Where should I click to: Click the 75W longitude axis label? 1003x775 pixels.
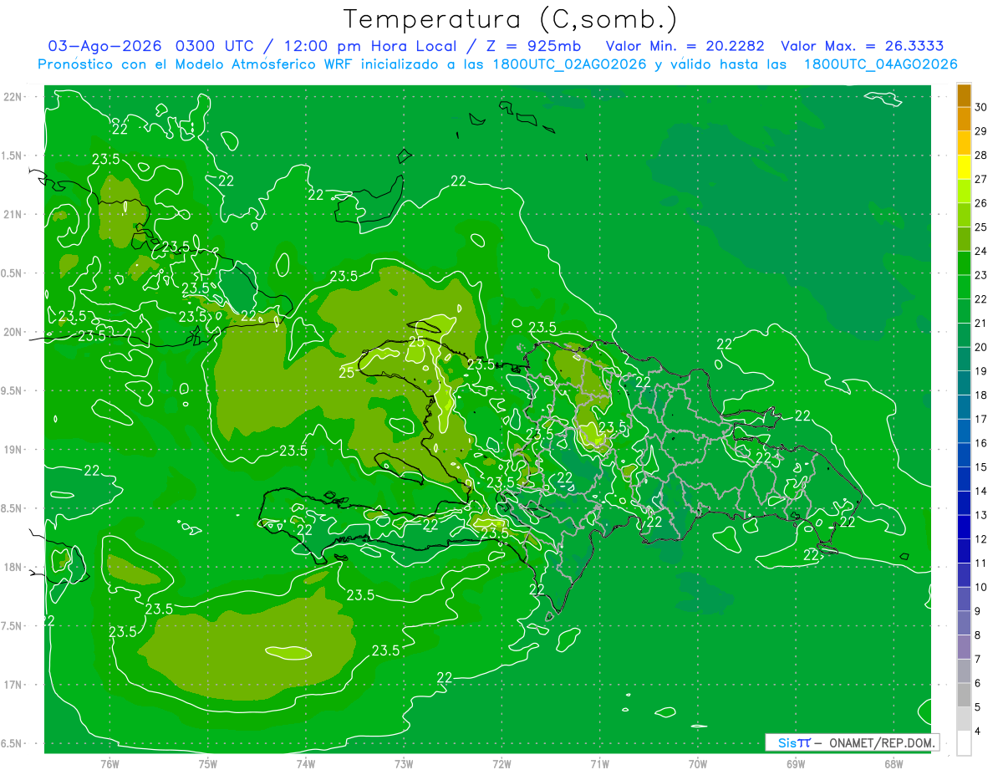click(208, 763)
